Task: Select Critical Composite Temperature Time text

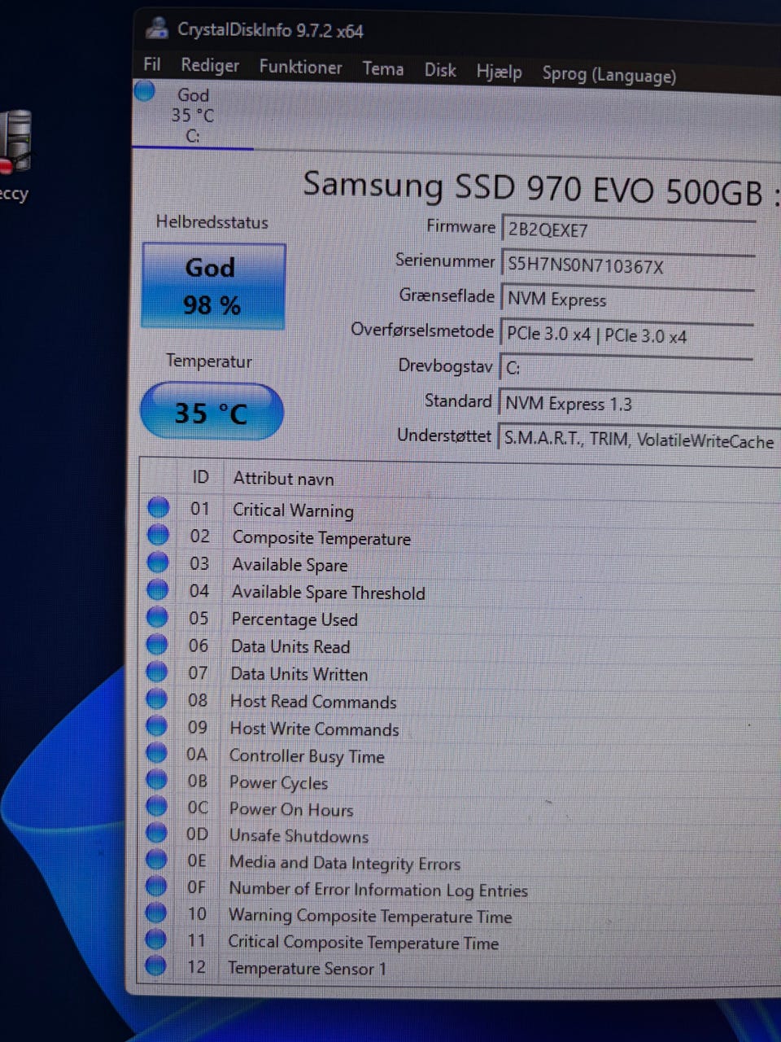Action: (363, 943)
